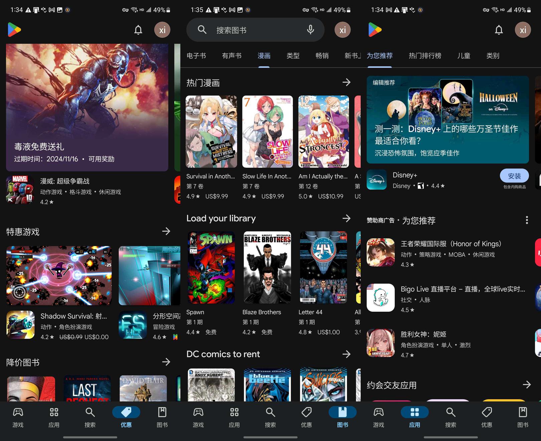The image size is (541, 441).
Task: Tap the microphone voice search icon
Action: coord(311,30)
